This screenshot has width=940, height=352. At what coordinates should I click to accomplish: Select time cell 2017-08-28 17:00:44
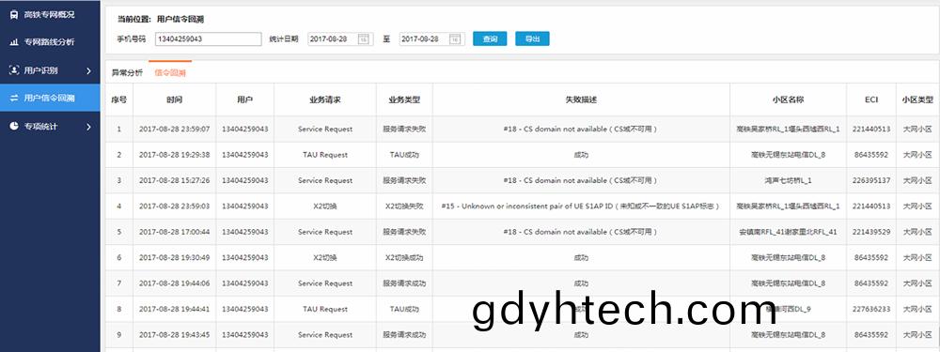(x=175, y=232)
